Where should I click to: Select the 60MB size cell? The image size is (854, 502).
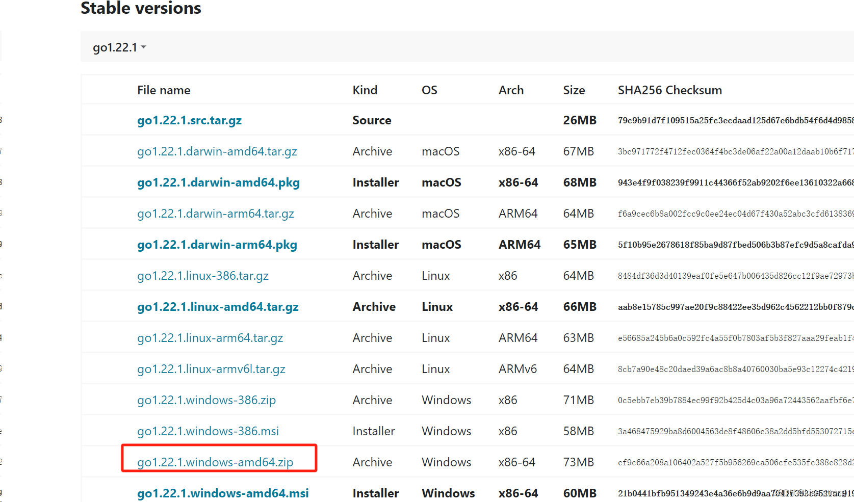tap(580, 493)
